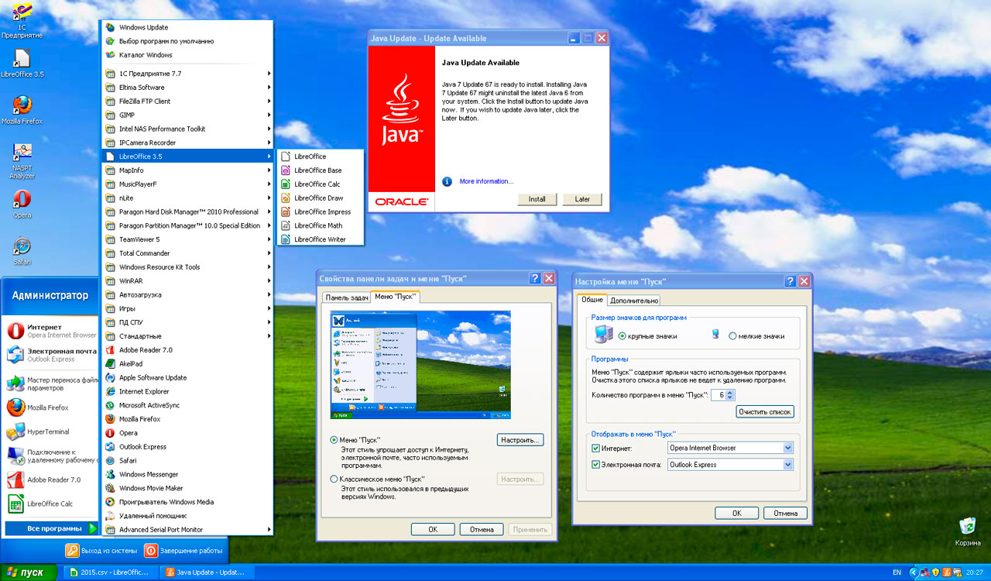Viewport: 991px width, 581px height.
Task: Expand the Outlook Express dropdown list
Action: 787,465
